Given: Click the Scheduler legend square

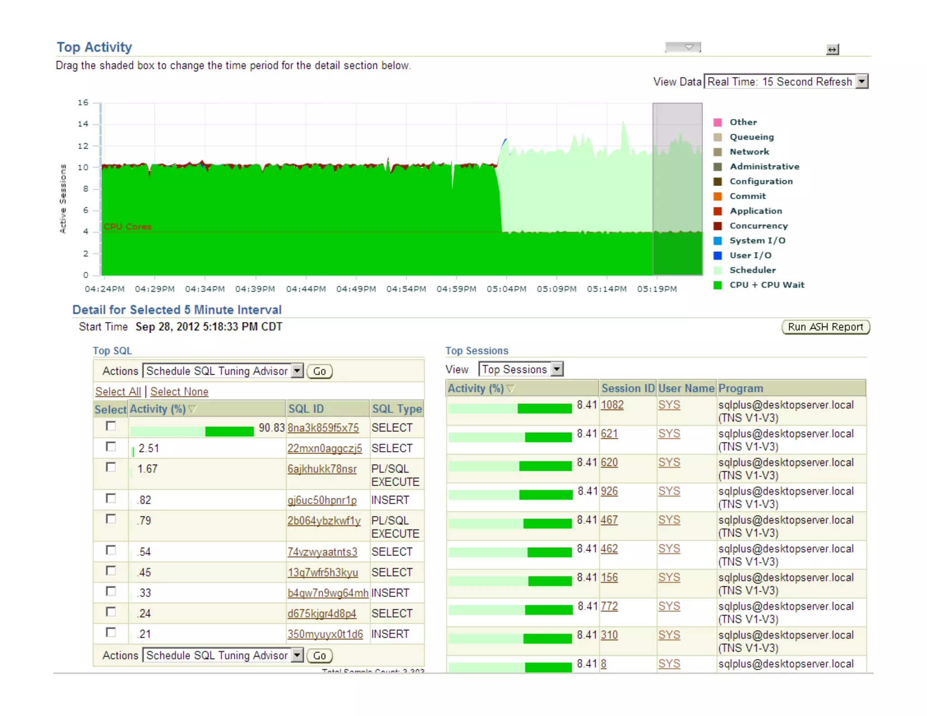Looking at the screenshot, I should tap(717, 270).
